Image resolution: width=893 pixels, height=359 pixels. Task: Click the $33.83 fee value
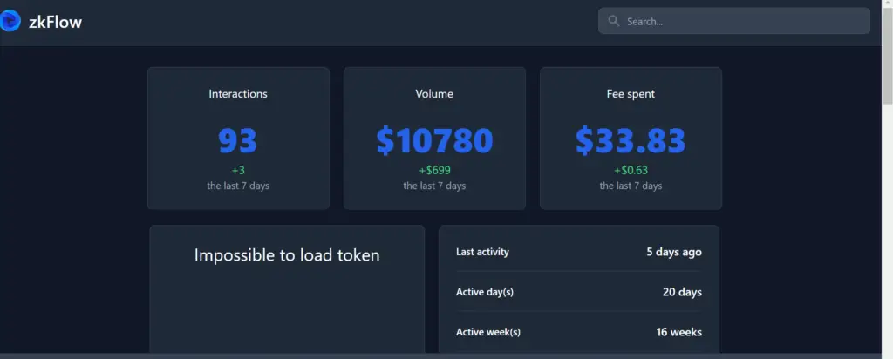[631, 141]
